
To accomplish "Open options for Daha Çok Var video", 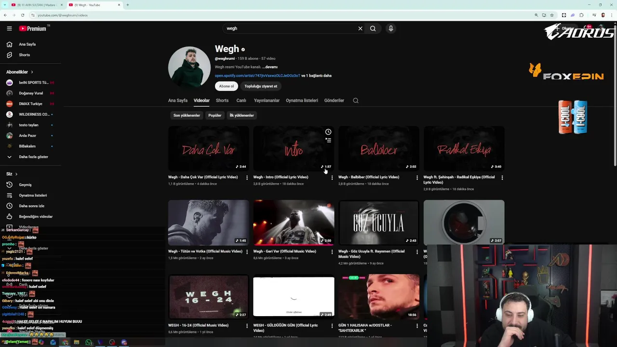I will pos(247,177).
